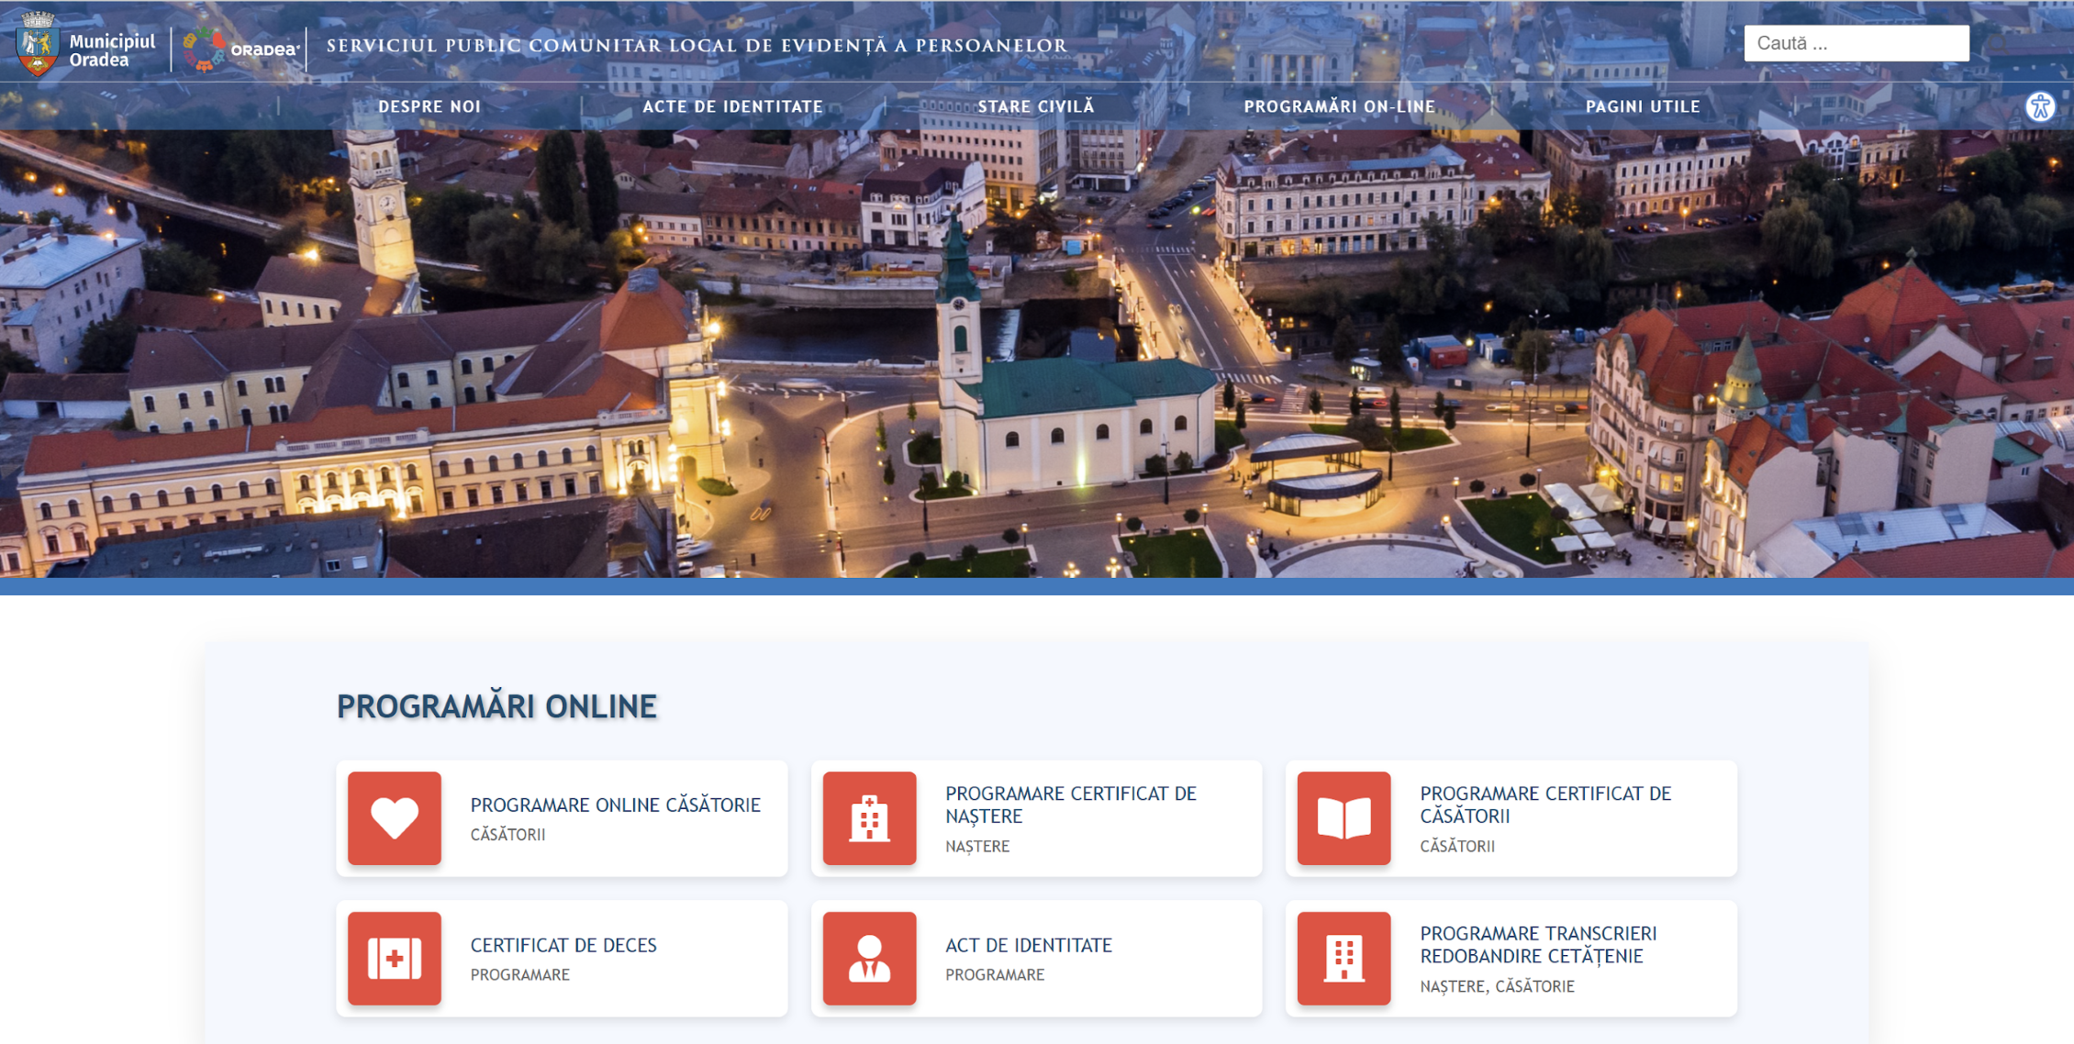Screen dimensions: 2074x1044
Task: Open the ACTE DE IDENTITATE menu
Action: click(733, 106)
